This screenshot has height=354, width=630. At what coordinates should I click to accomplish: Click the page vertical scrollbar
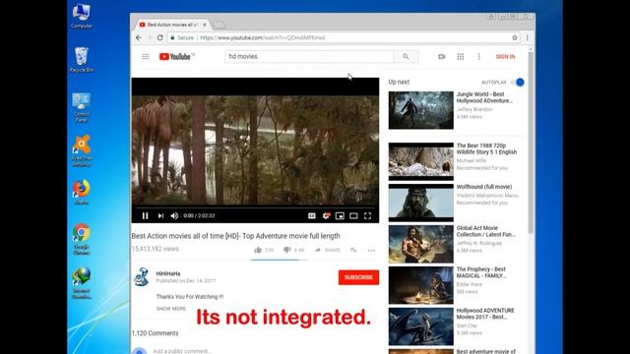[x=531, y=143]
